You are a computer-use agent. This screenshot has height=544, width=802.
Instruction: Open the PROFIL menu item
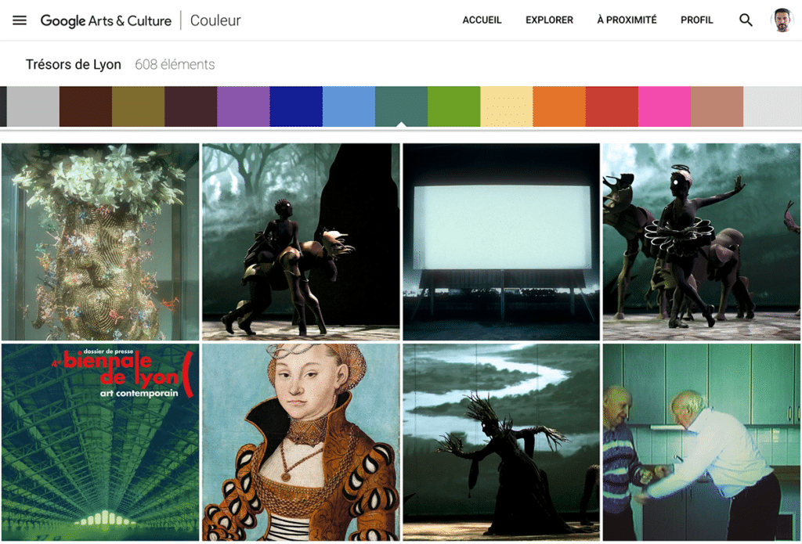coord(696,20)
